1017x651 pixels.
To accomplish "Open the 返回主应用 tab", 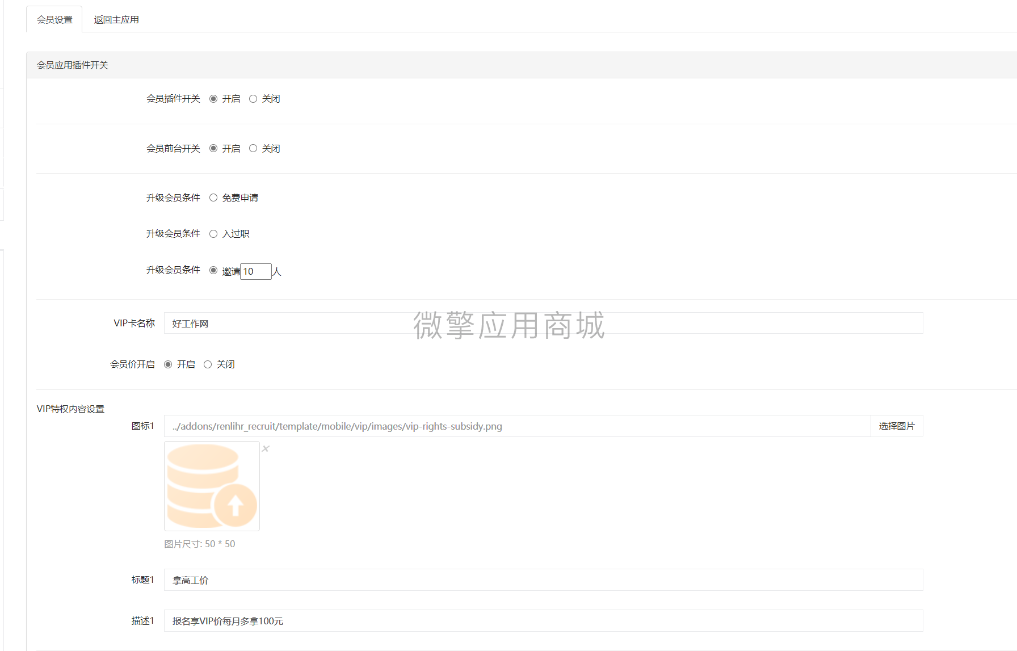I will click(116, 19).
